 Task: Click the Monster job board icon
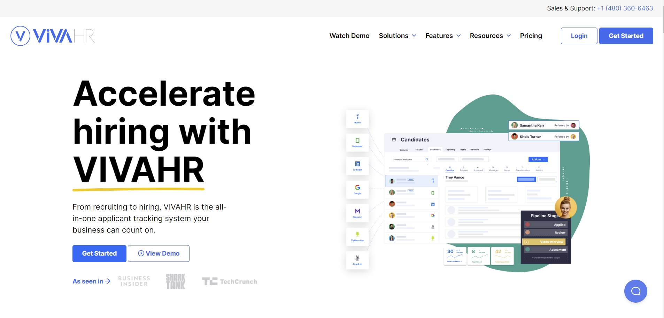357,213
